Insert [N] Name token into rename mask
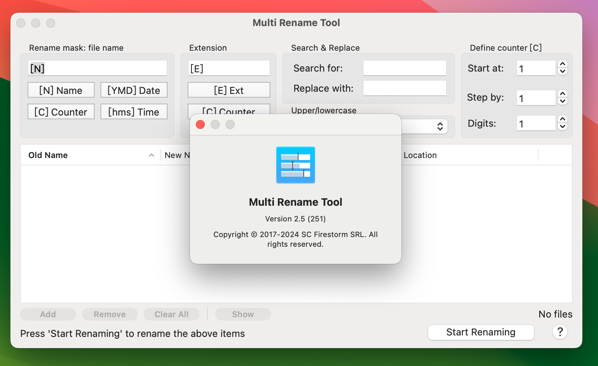 click(61, 90)
